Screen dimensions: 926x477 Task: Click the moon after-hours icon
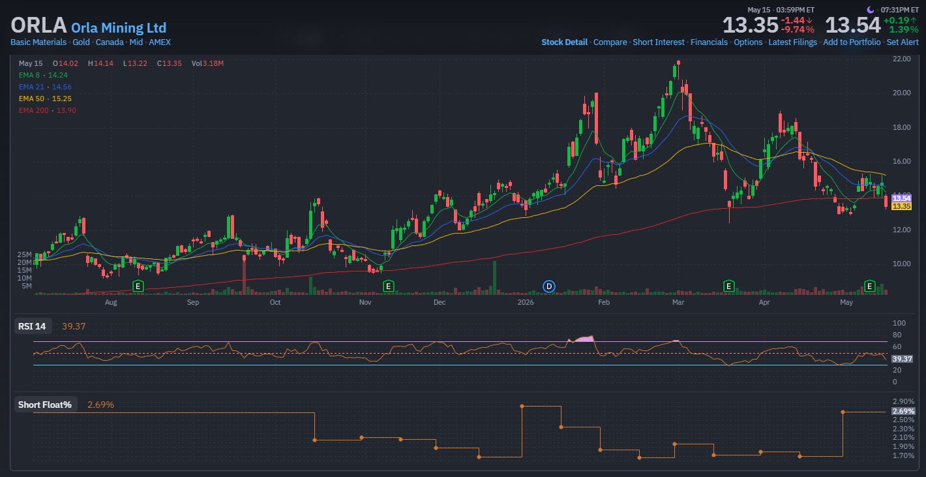click(x=871, y=9)
